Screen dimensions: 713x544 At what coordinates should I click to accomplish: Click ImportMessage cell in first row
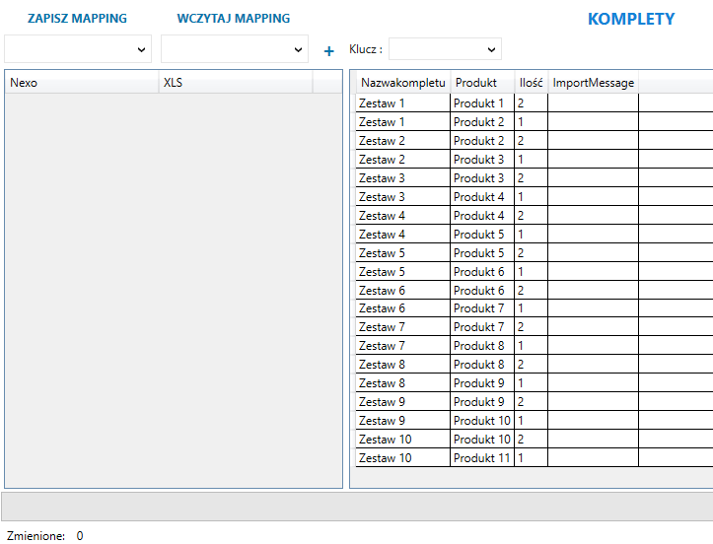click(593, 102)
